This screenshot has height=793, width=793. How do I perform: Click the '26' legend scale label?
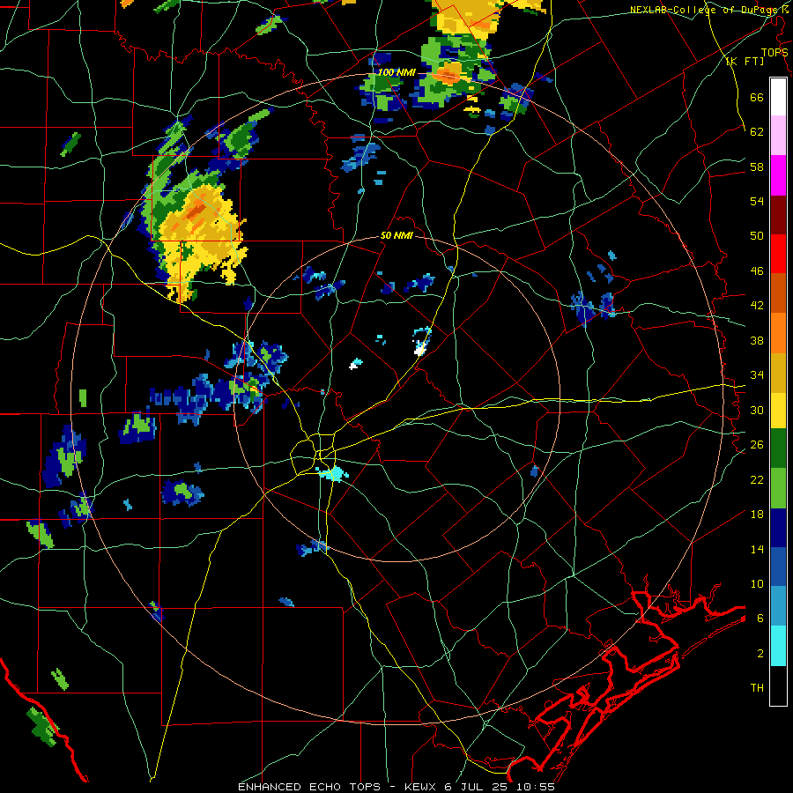[x=757, y=445]
